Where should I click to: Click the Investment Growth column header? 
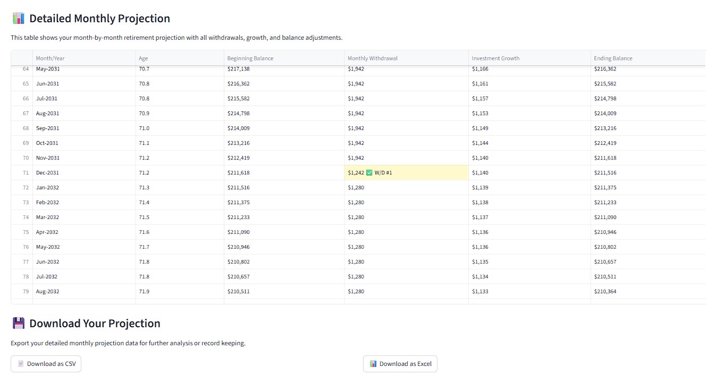495,58
